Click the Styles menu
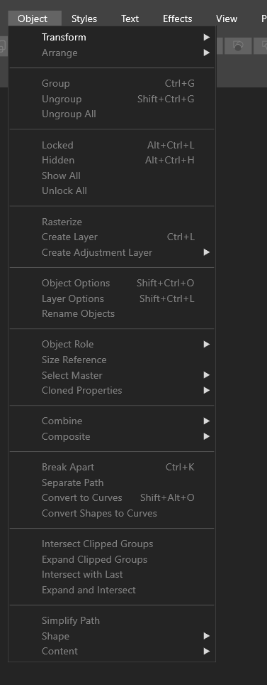 [x=84, y=18]
